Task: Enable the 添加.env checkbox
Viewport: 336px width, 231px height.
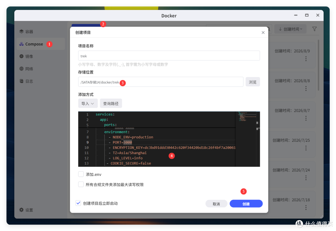Action: pos(81,174)
